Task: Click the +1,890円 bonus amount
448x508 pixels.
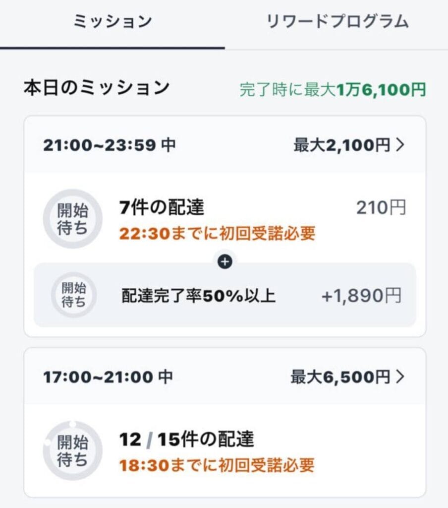Action: pyautogui.click(x=361, y=296)
